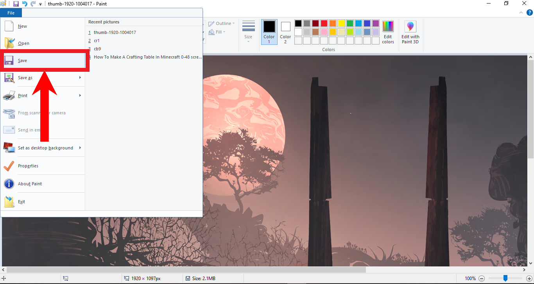Image resolution: width=534 pixels, height=284 pixels.
Task: Restore down the Paint window
Action: (x=507, y=4)
